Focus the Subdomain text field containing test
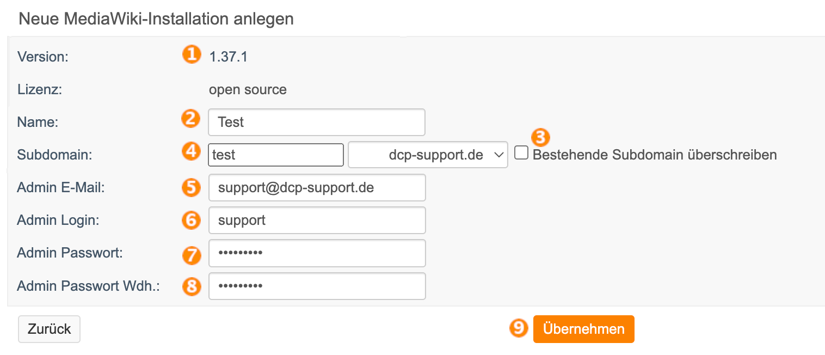Screen dimensions: 825x355 point(276,155)
